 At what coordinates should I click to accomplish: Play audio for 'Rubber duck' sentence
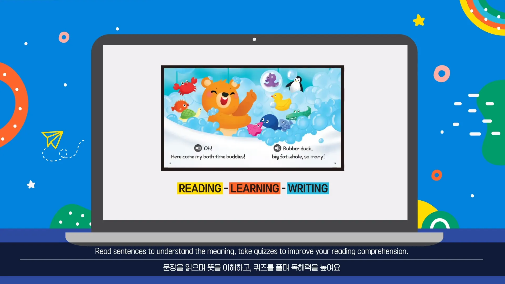point(277,148)
